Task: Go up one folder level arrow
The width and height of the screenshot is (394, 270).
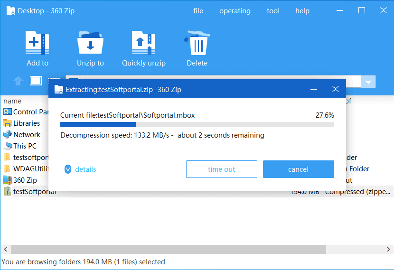Action: click(x=18, y=81)
